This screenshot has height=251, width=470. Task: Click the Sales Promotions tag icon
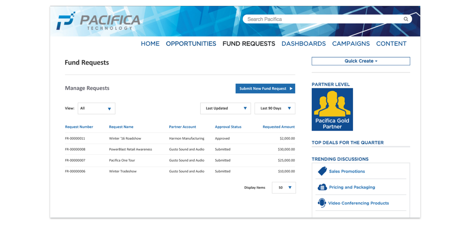click(x=322, y=171)
